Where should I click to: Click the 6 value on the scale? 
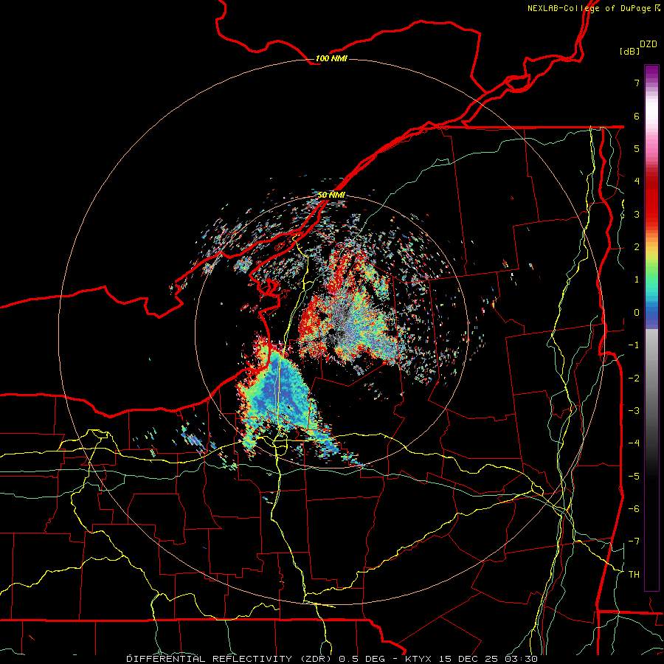[637, 116]
